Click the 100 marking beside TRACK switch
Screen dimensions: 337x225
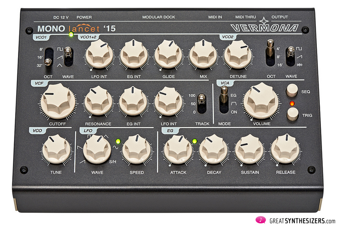click(x=192, y=95)
